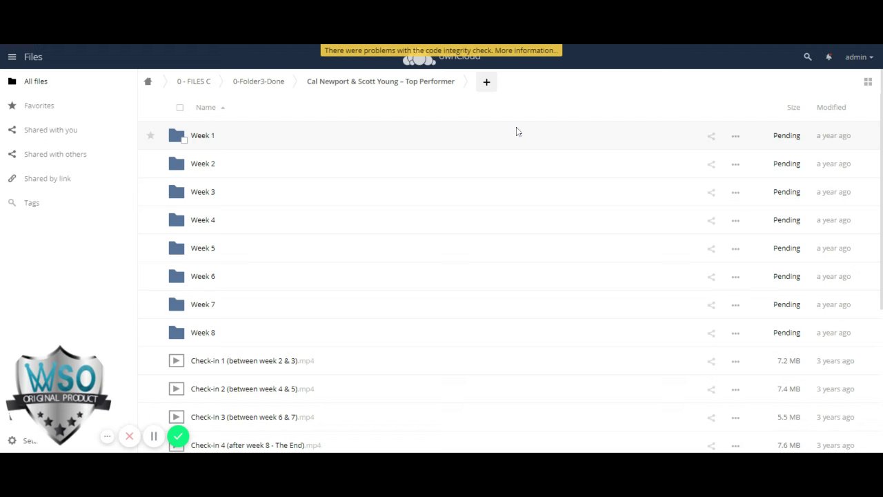Click the plus new file button
883x497 pixels.
(x=486, y=82)
